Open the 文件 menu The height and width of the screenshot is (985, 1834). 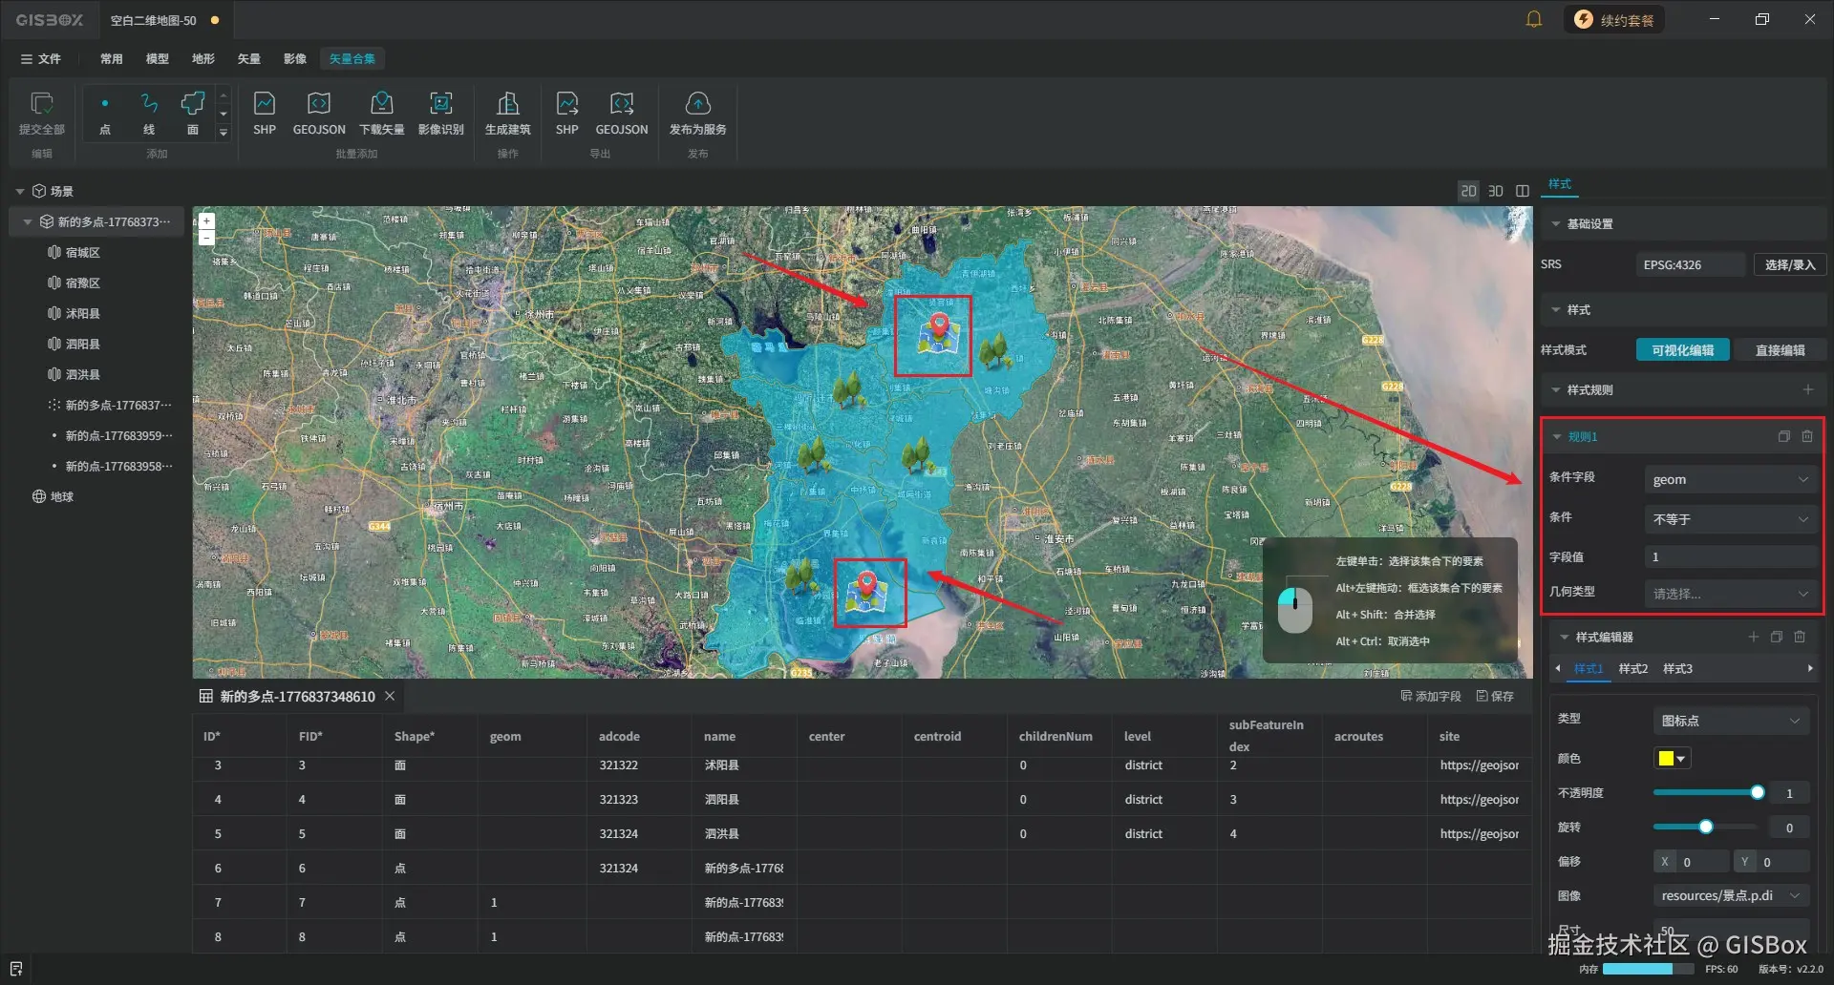41,59
